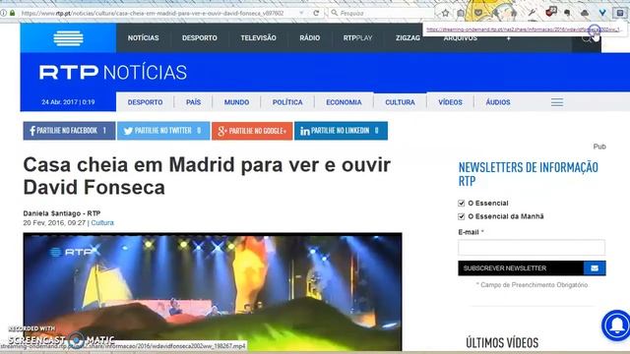Select the Economia news tab

pyautogui.click(x=344, y=102)
